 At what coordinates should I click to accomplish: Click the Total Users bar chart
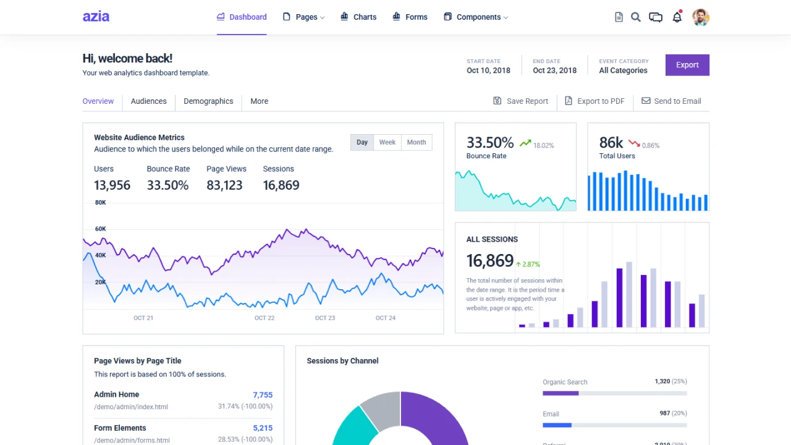[x=648, y=191]
